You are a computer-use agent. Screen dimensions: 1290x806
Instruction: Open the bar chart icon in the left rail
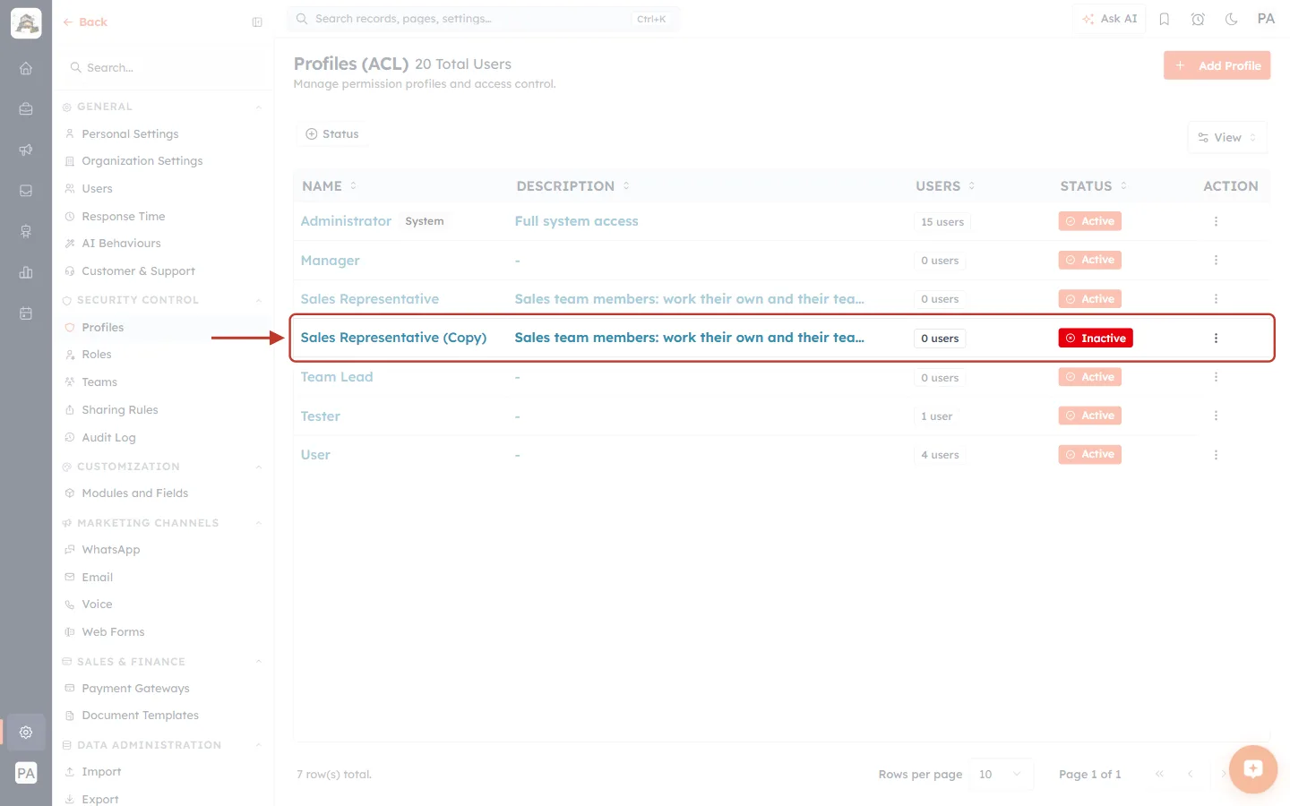tap(26, 272)
